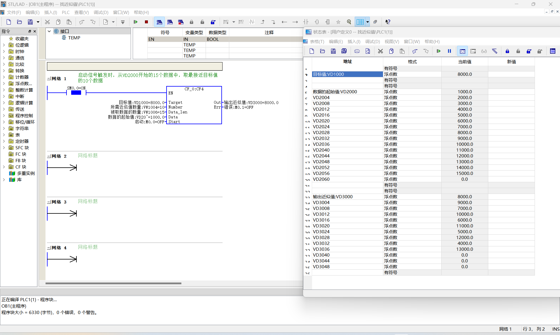Select the TEMP item under 接口

pos(74,38)
